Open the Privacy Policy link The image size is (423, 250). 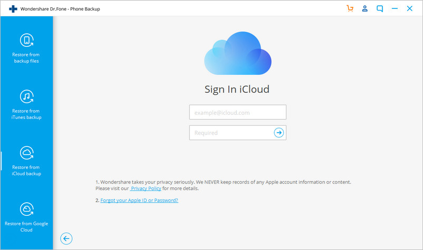click(146, 188)
